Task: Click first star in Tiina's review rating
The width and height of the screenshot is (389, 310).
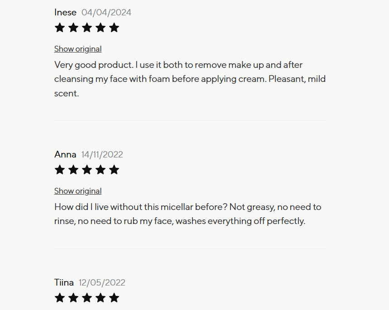Action: pyautogui.click(x=60, y=298)
